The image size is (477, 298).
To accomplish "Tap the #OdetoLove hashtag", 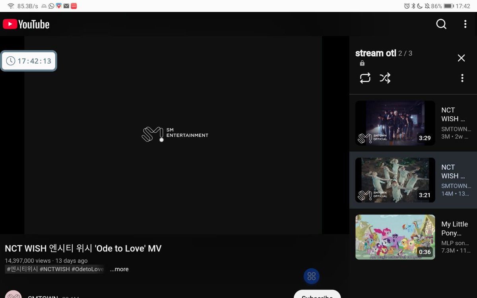I will pos(87,269).
